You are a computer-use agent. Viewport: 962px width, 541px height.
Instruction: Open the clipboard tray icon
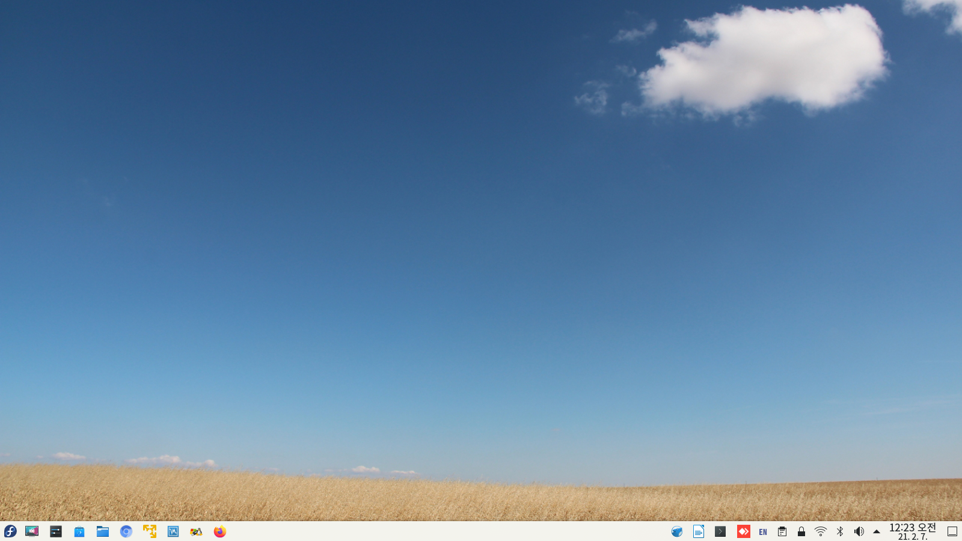pyautogui.click(x=782, y=531)
